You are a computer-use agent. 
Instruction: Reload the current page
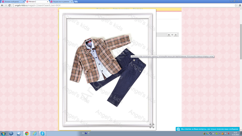(9, 5)
